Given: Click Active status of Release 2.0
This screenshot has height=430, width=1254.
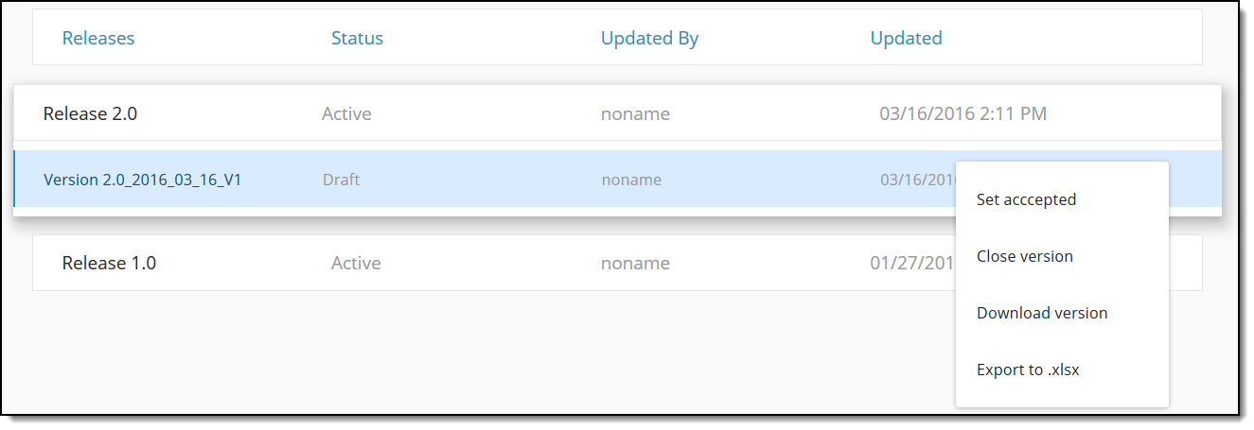Looking at the screenshot, I should [x=346, y=113].
